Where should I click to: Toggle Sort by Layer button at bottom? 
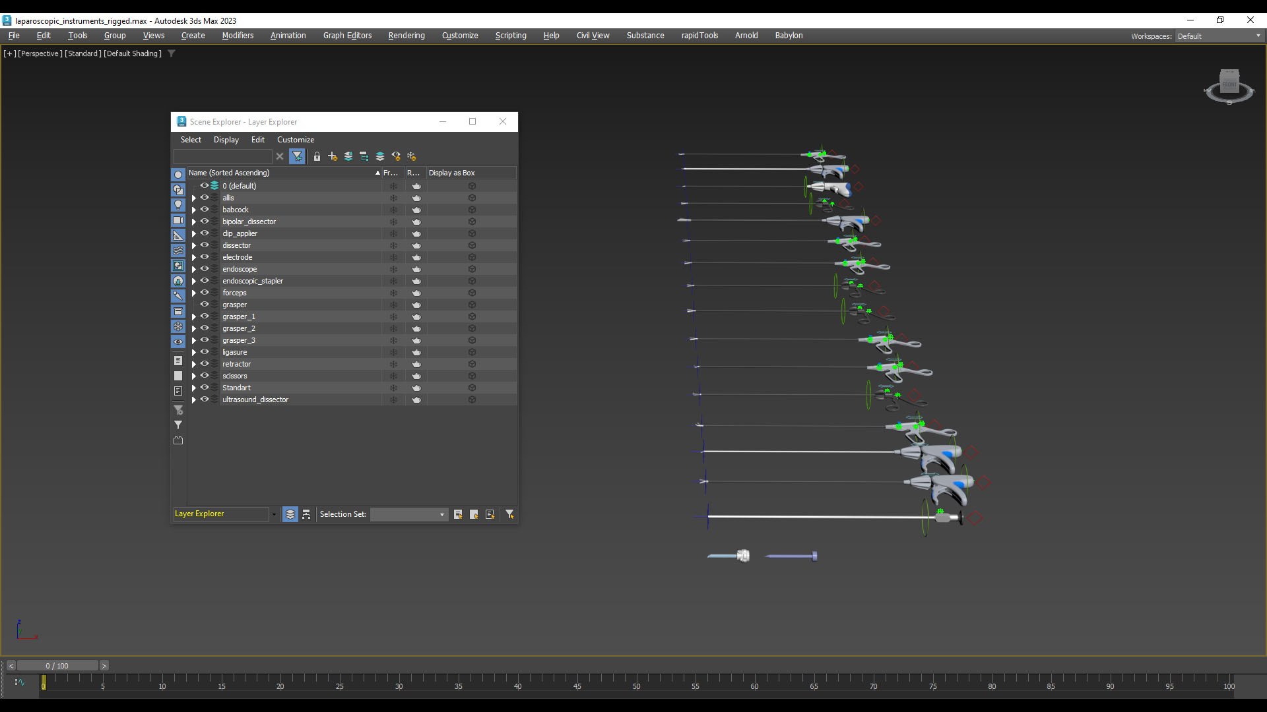pos(290,514)
